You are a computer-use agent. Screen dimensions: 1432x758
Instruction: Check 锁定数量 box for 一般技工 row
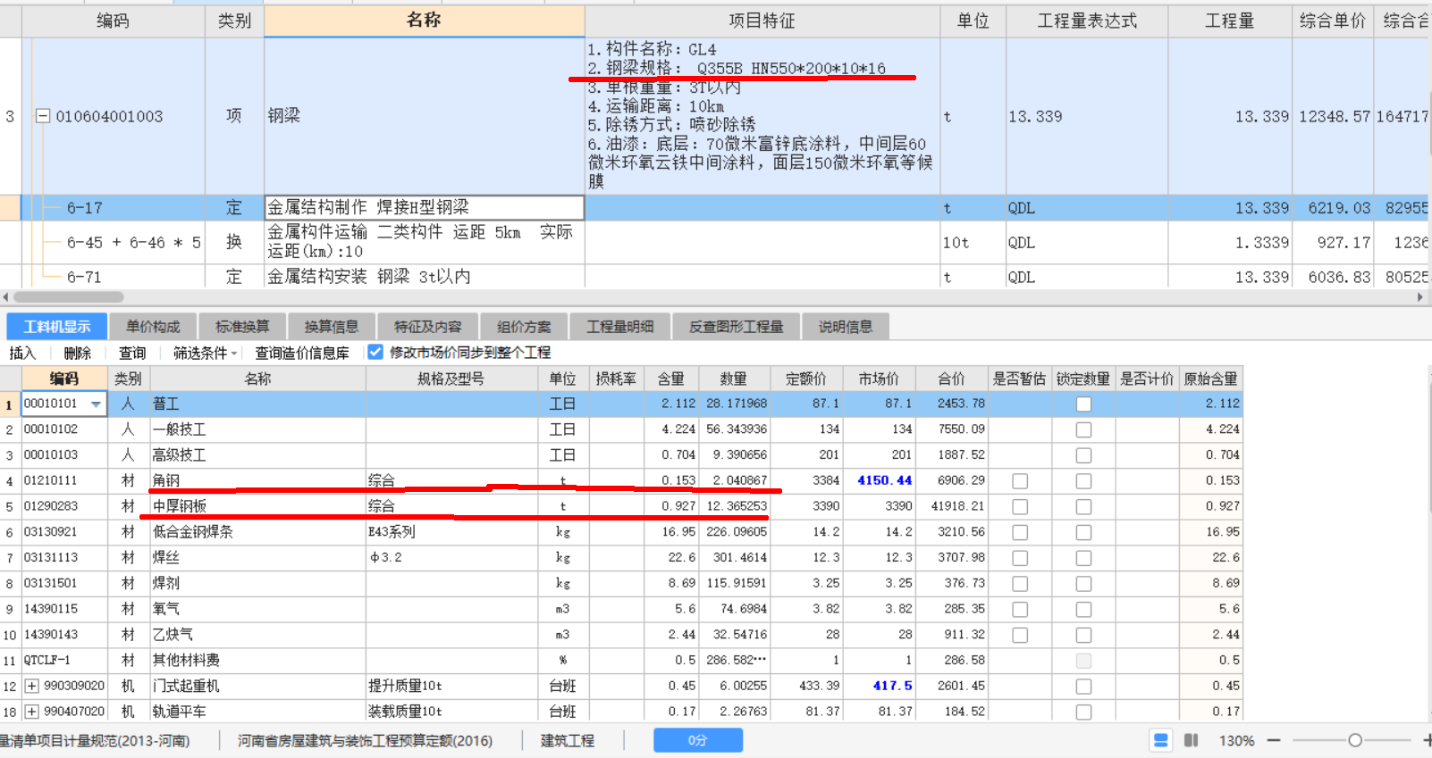pyautogui.click(x=1083, y=430)
